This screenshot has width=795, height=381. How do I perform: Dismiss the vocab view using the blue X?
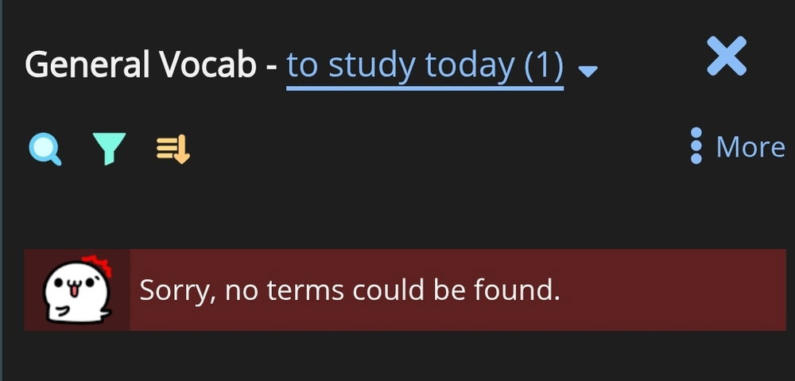pos(726,57)
